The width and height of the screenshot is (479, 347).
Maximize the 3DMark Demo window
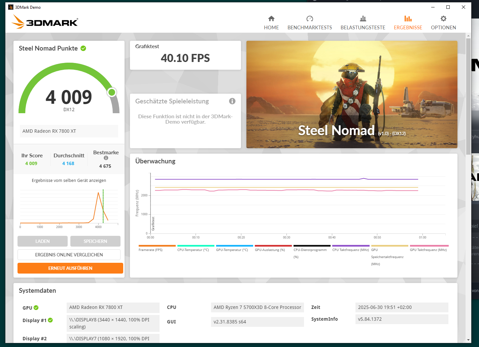pyautogui.click(x=448, y=7)
